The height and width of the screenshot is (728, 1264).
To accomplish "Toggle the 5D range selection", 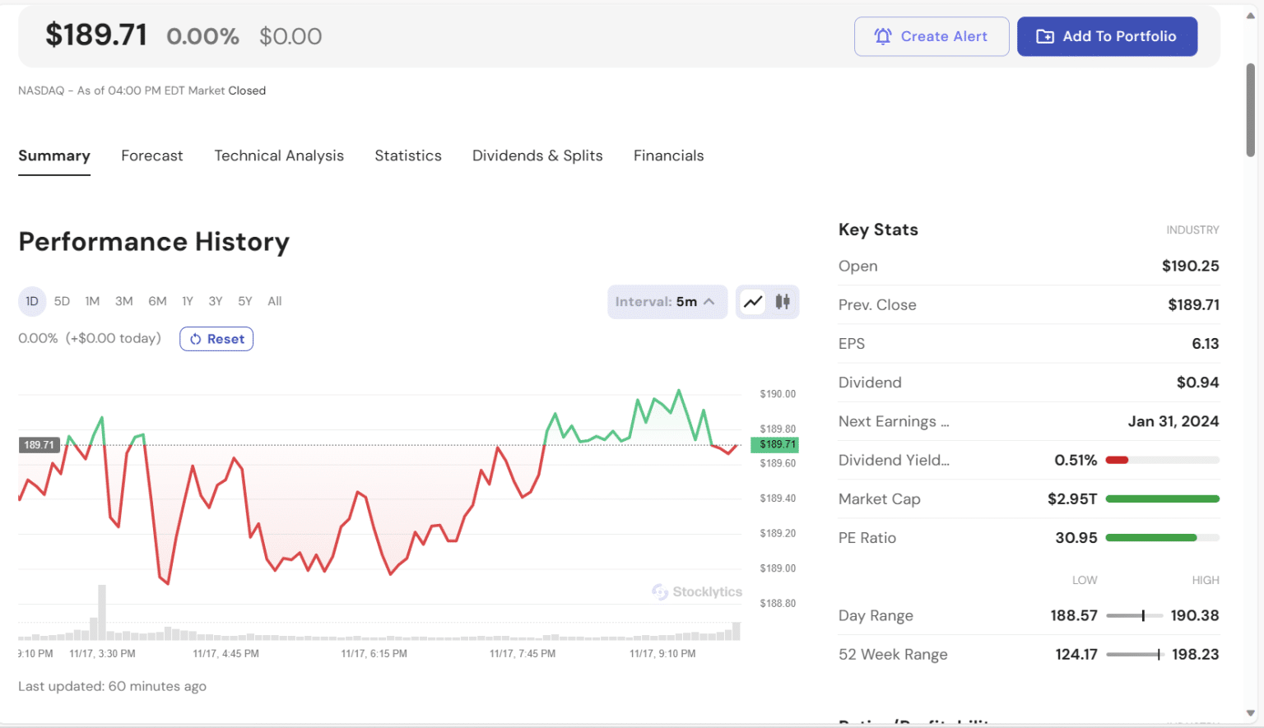I will pos(62,301).
